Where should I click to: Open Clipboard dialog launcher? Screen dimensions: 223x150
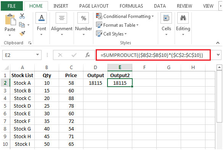click(30, 43)
